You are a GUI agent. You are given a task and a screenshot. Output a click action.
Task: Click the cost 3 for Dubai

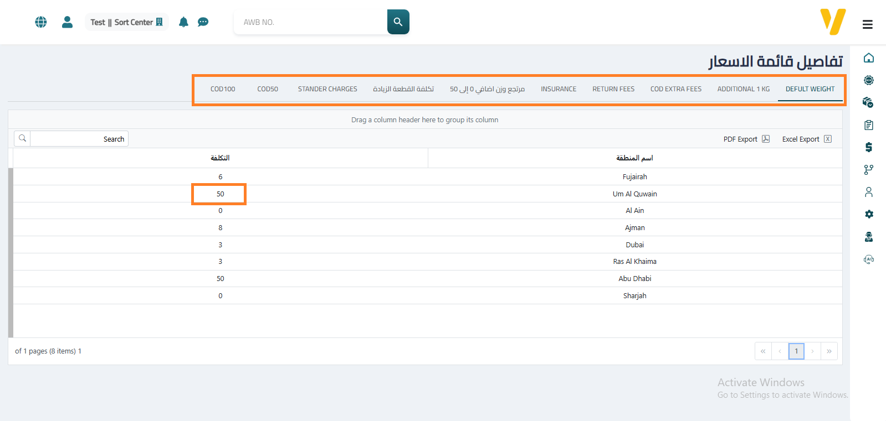(x=221, y=245)
